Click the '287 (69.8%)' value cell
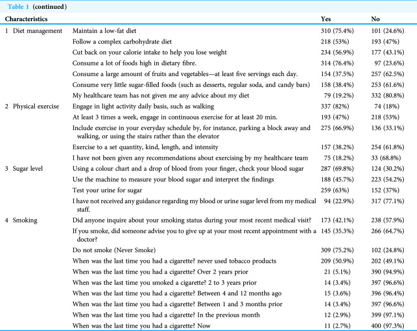 (337, 169)
